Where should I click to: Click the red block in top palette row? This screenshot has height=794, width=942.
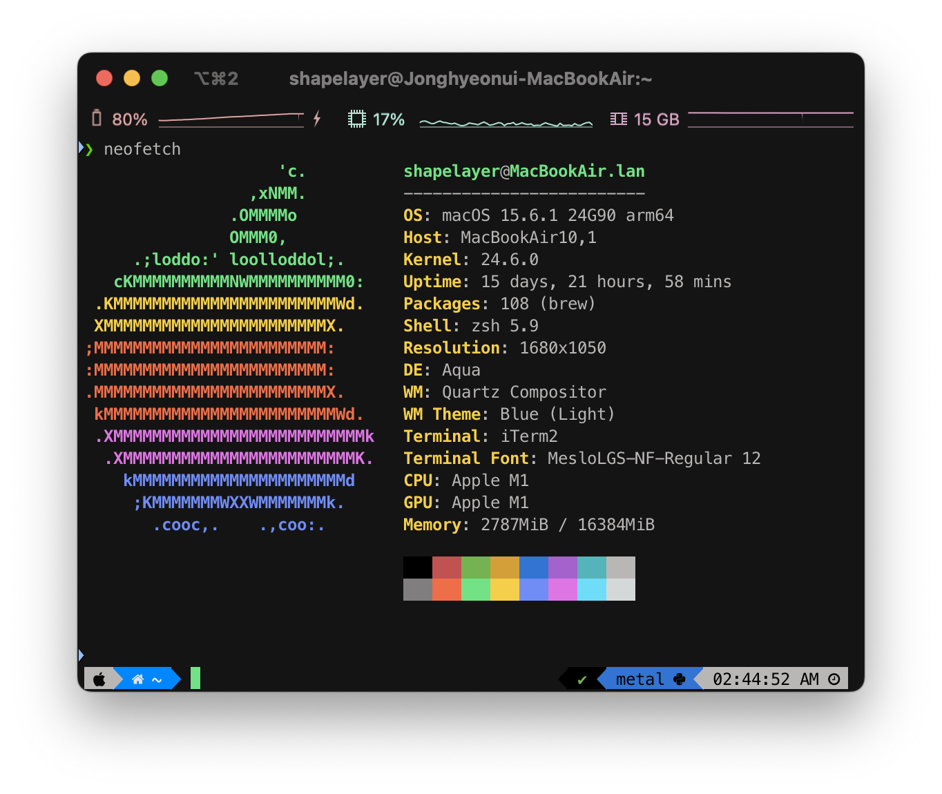(446, 568)
